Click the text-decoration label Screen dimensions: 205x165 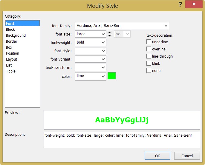[x=160, y=36]
